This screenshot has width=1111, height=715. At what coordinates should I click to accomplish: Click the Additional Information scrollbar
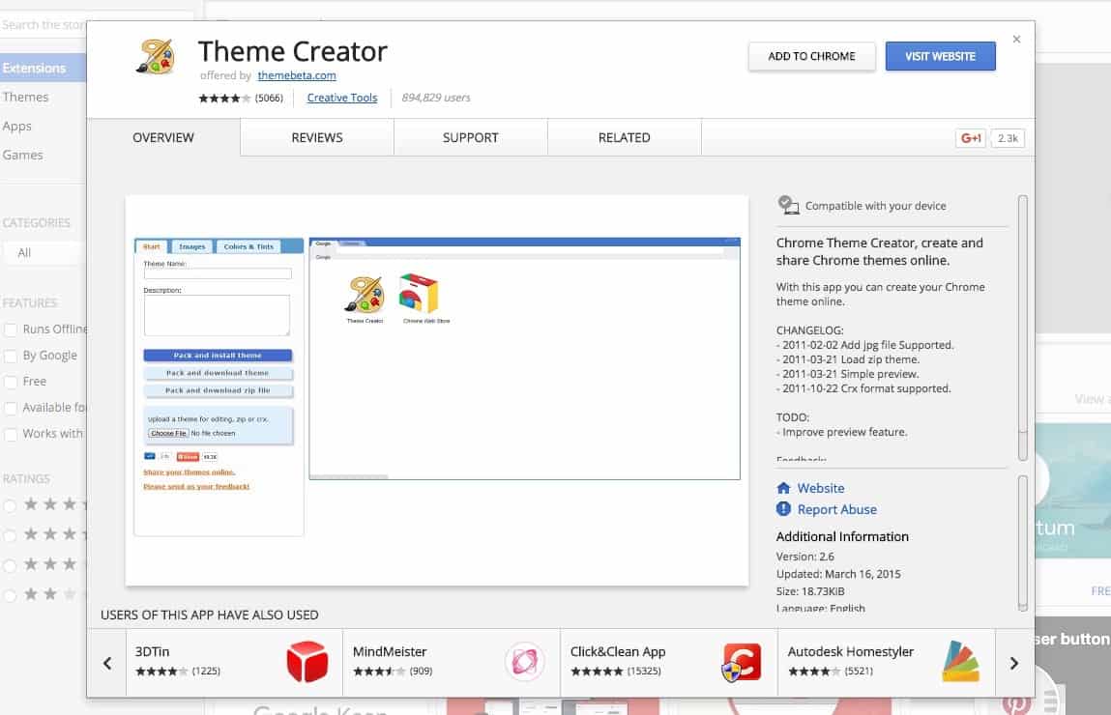[x=1022, y=542]
